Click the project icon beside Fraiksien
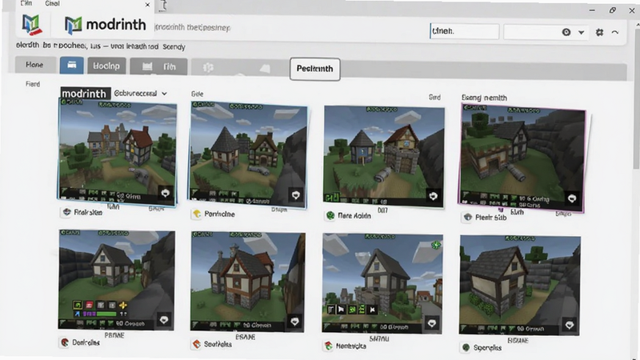This screenshot has width=640, height=360. (x=66, y=212)
